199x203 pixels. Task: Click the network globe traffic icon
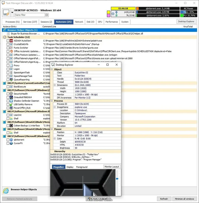pyautogui.click(x=113, y=14)
